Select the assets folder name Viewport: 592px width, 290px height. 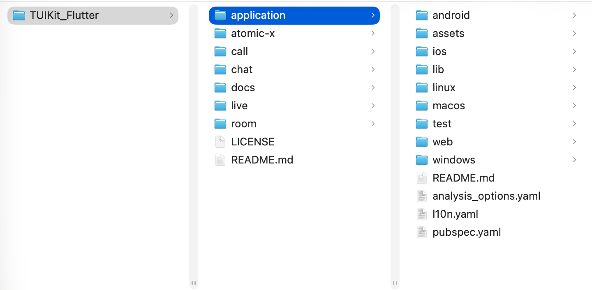(449, 34)
